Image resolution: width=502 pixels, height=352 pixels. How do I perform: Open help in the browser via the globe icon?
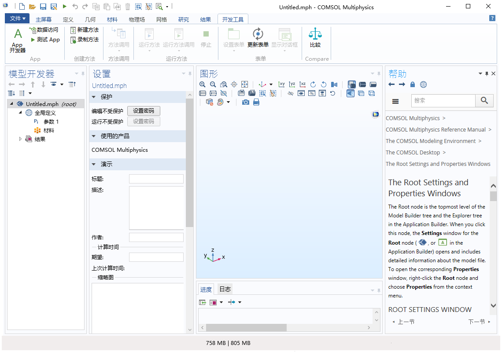[x=423, y=84]
